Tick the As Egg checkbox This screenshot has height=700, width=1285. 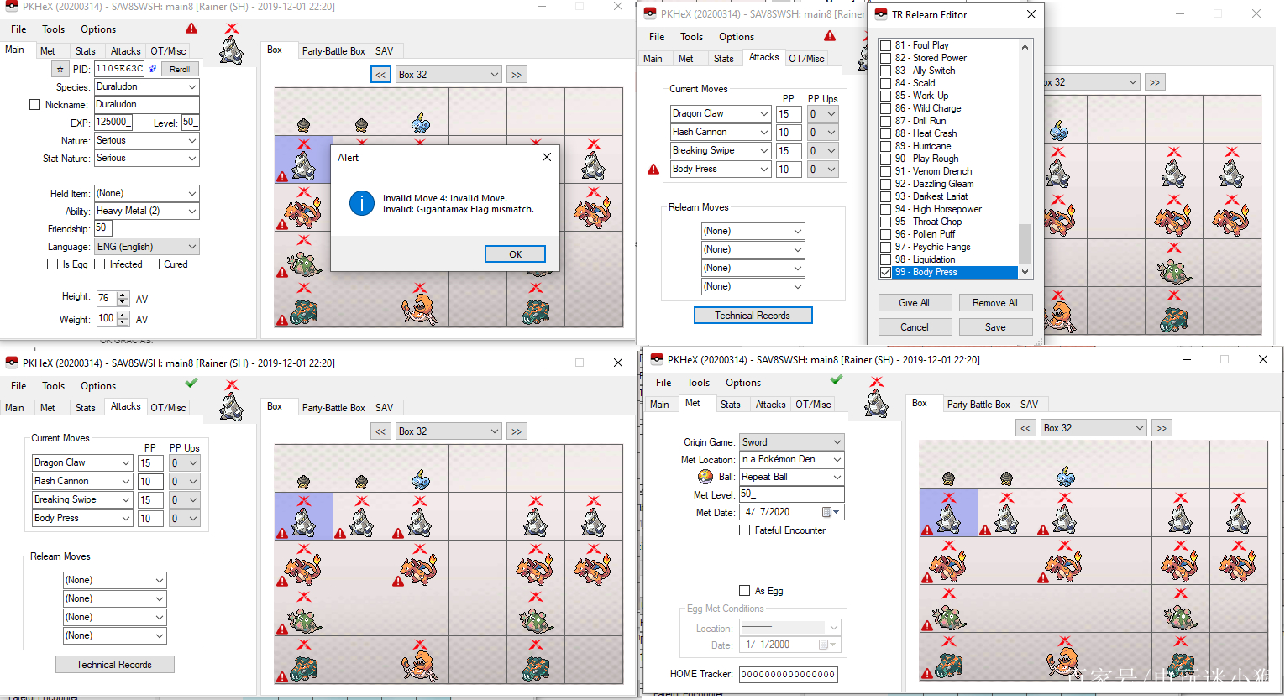click(744, 591)
